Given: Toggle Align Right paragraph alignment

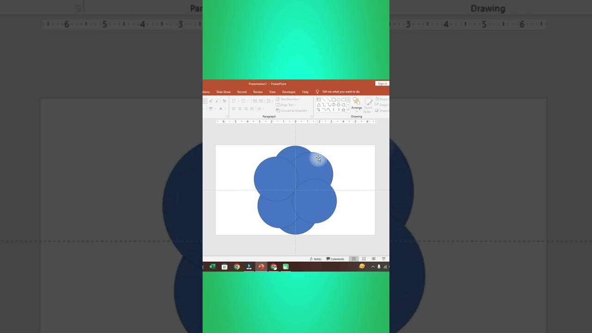Looking at the screenshot, I should coord(246,109).
